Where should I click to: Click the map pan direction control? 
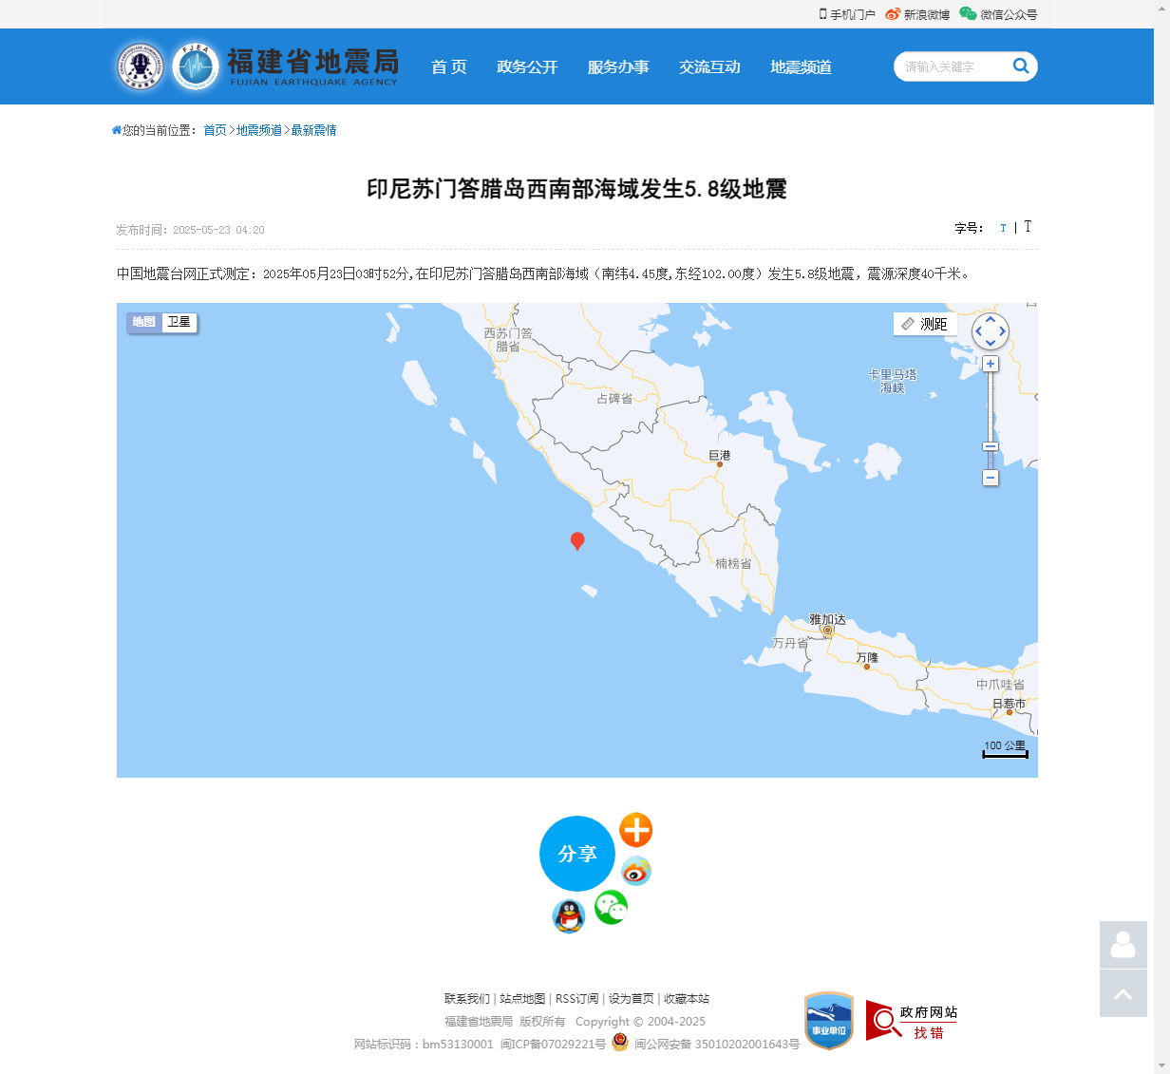click(991, 331)
